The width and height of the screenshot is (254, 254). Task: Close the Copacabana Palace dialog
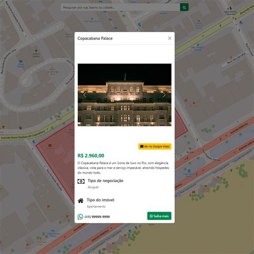tap(170, 38)
